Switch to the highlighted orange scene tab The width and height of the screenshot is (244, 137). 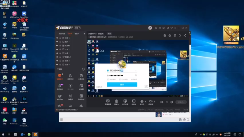click(x=70, y=34)
